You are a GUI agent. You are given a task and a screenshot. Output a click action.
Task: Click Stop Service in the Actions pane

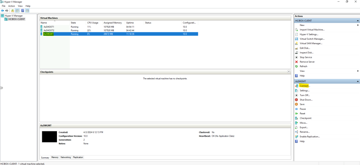(306, 57)
